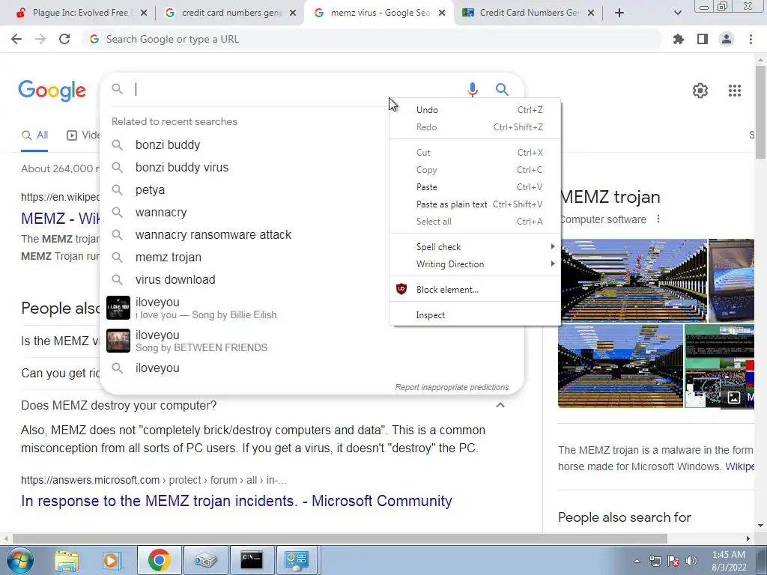Select Undo in the context menu

(x=475, y=110)
